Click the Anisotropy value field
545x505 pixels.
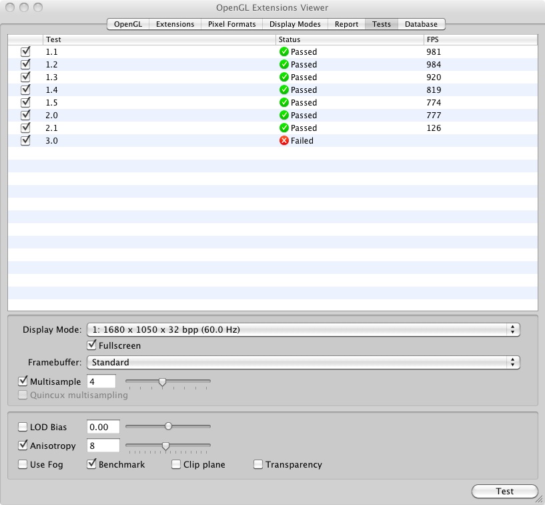[x=103, y=446]
